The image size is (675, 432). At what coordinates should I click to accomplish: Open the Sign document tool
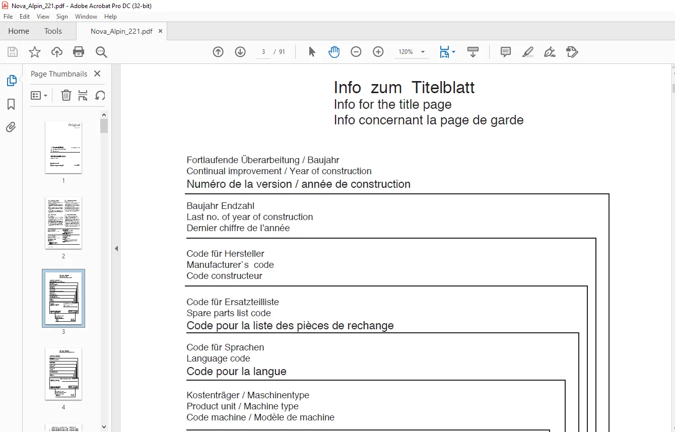click(x=550, y=52)
